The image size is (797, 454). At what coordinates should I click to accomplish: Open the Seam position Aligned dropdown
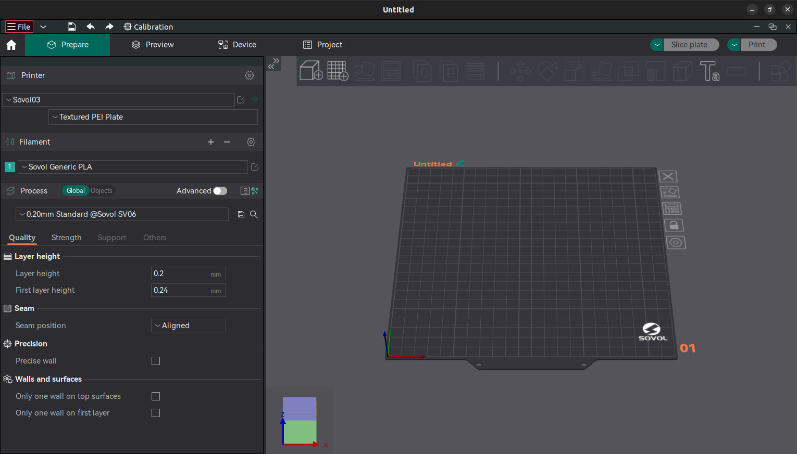[x=188, y=326]
